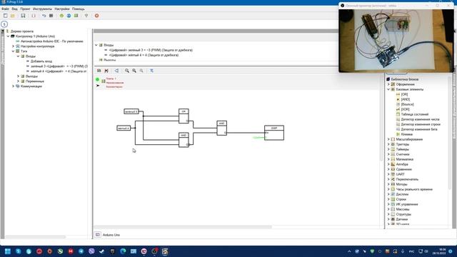Collapse the Тэги tree node
This screenshot has width=457, height=257.
click(x=13, y=51)
